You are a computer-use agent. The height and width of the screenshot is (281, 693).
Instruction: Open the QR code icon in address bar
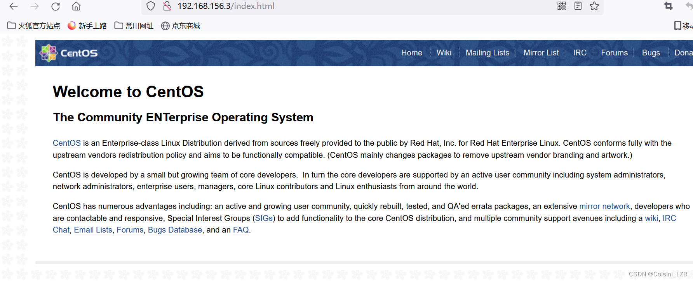coord(562,6)
